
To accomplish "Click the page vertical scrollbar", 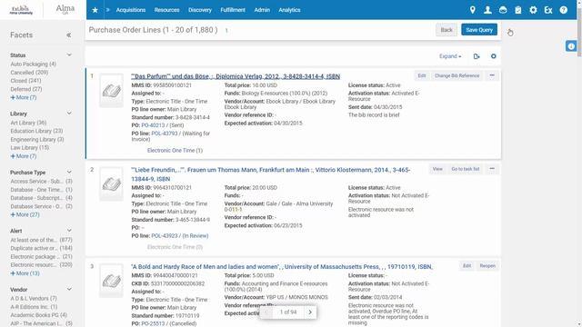I will [579, 34].
